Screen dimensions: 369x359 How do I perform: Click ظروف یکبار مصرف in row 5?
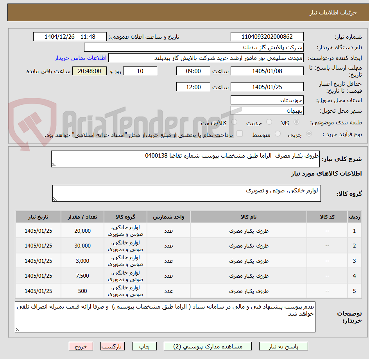[x=249, y=291]
